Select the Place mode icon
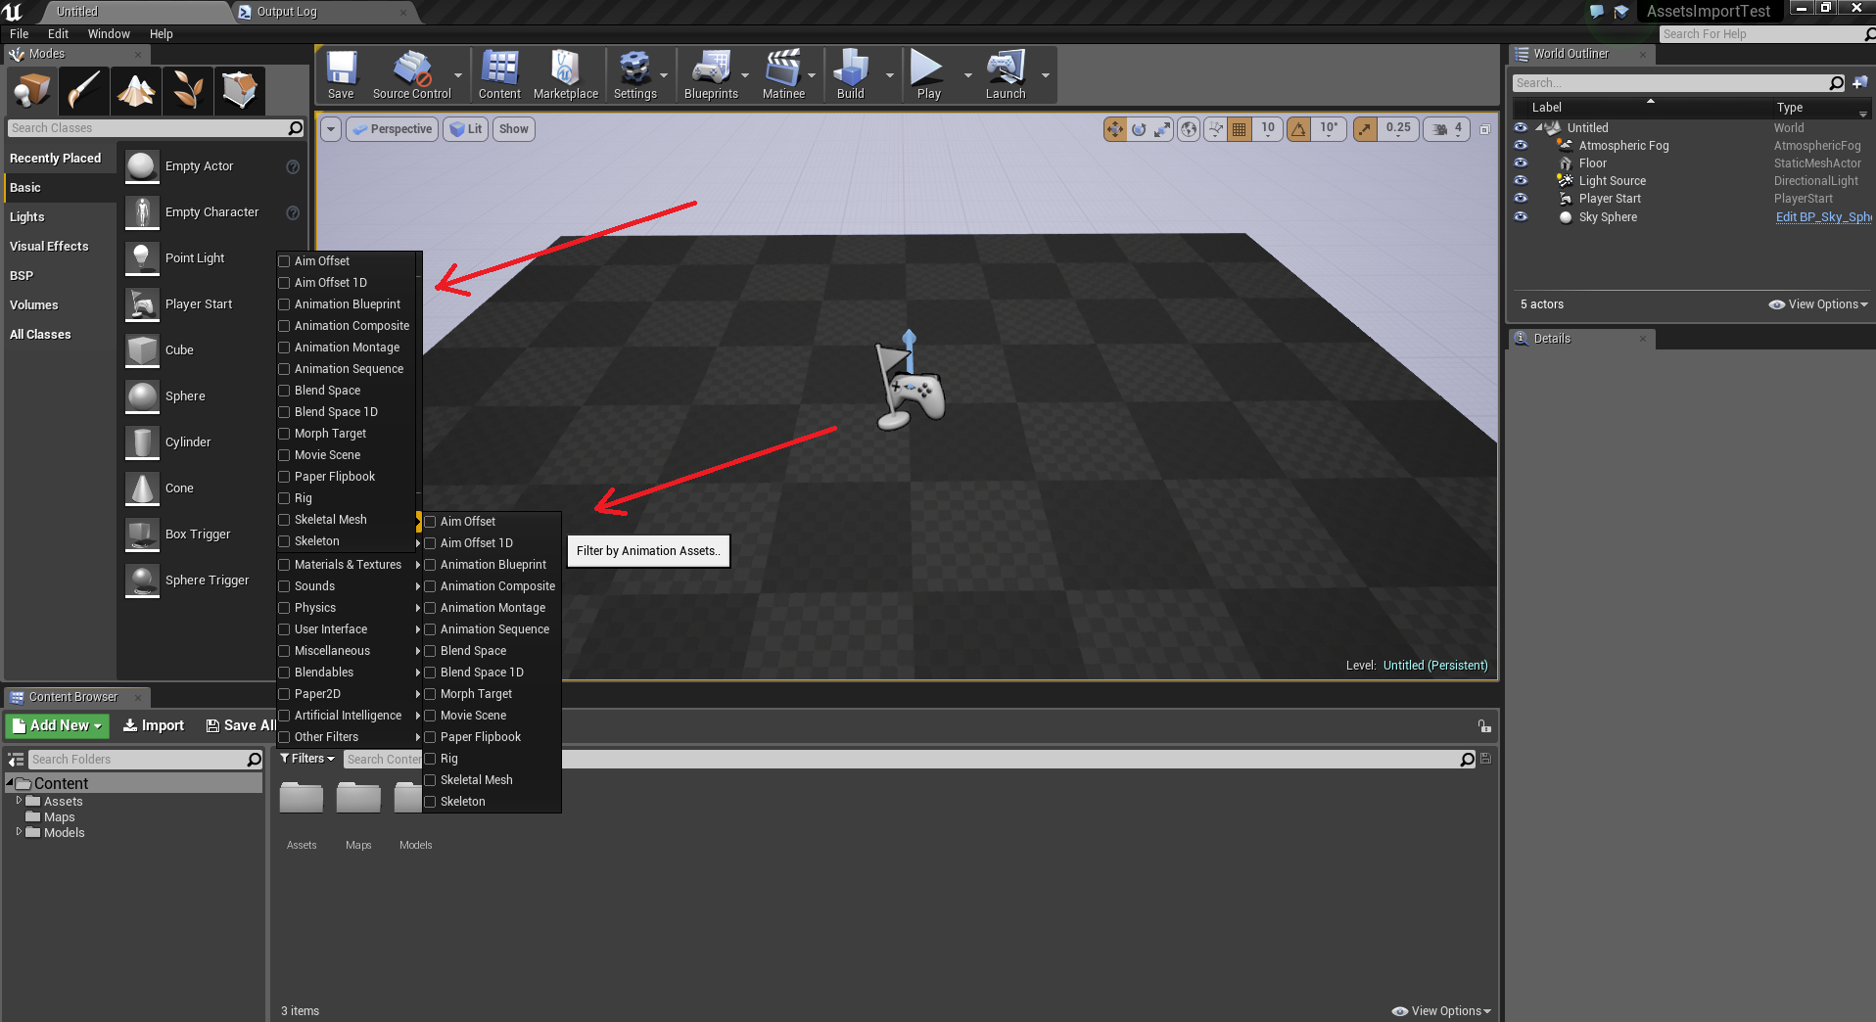This screenshot has height=1022, width=1876. [x=31, y=91]
